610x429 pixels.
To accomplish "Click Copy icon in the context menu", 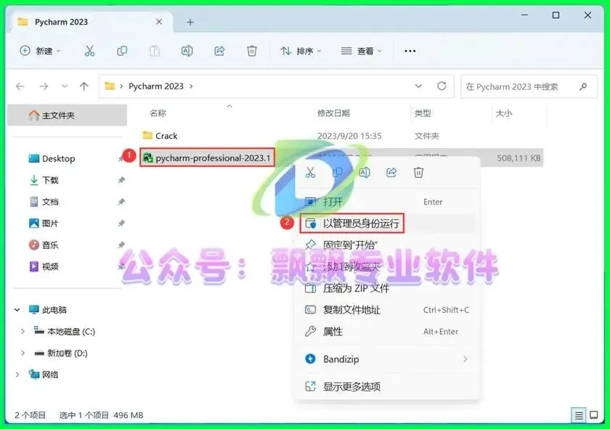I will pyautogui.click(x=337, y=172).
